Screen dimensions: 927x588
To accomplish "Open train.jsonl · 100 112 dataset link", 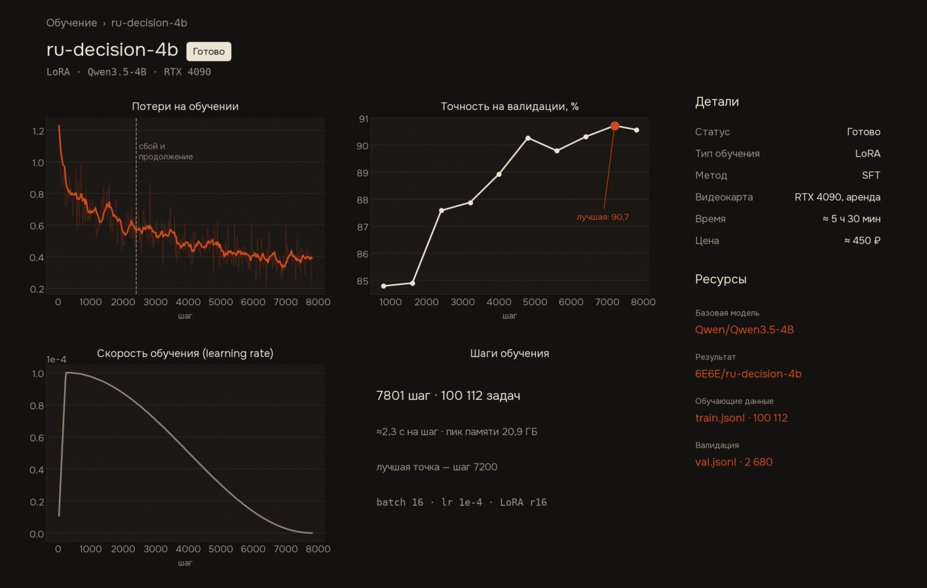I will (x=741, y=418).
